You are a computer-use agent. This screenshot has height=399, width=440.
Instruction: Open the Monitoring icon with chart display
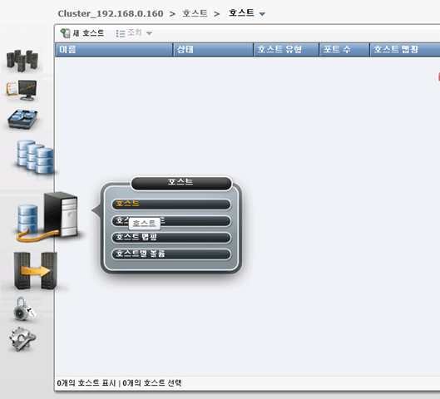(x=22, y=91)
